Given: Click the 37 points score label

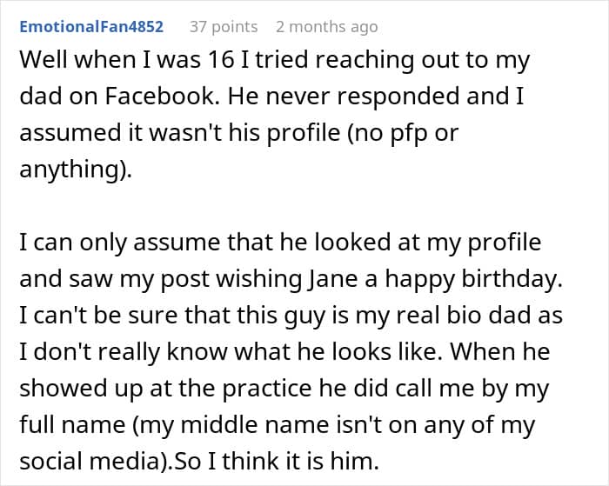Looking at the screenshot, I should [x=224, y=27].
